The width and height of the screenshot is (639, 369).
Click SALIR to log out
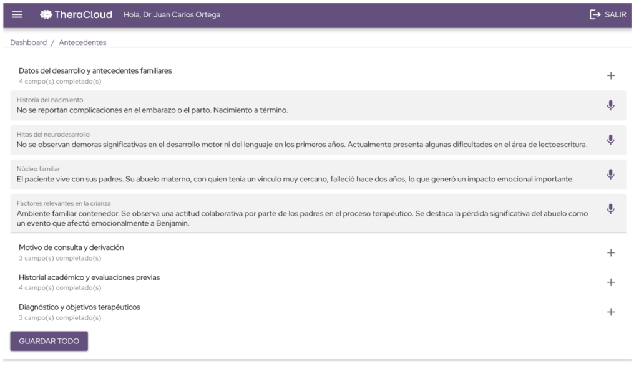click(x=615, y=15)
